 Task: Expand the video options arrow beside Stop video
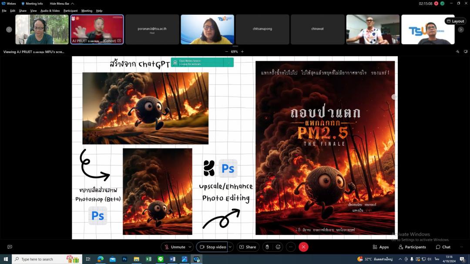point(230,247)
